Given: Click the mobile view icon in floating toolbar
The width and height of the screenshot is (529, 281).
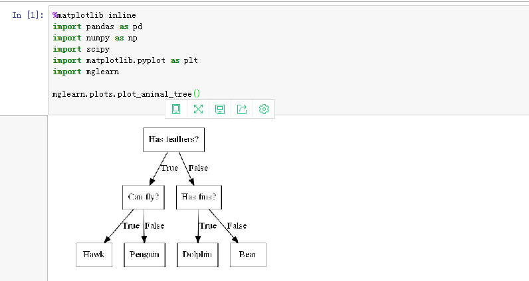Looking at the screenshot, I should point(176,109).
